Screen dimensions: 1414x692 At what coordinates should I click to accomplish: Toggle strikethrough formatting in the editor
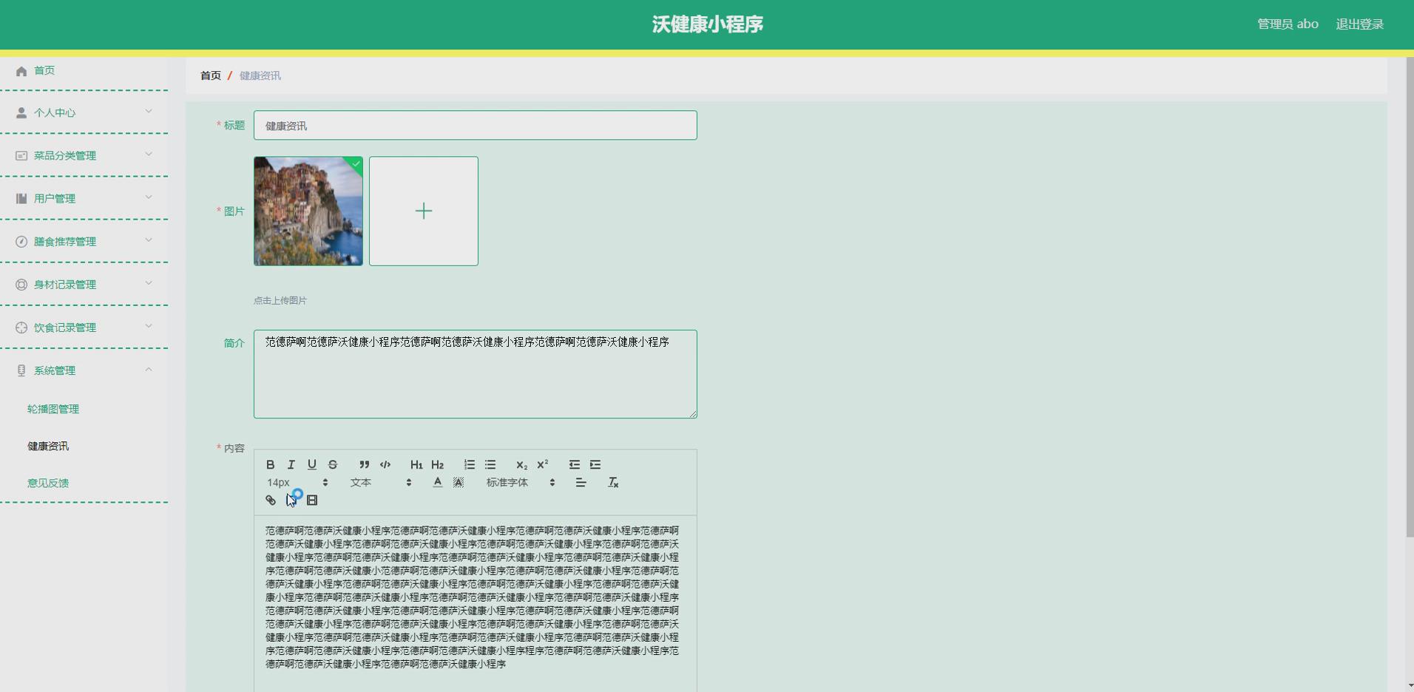coord(333,464)
